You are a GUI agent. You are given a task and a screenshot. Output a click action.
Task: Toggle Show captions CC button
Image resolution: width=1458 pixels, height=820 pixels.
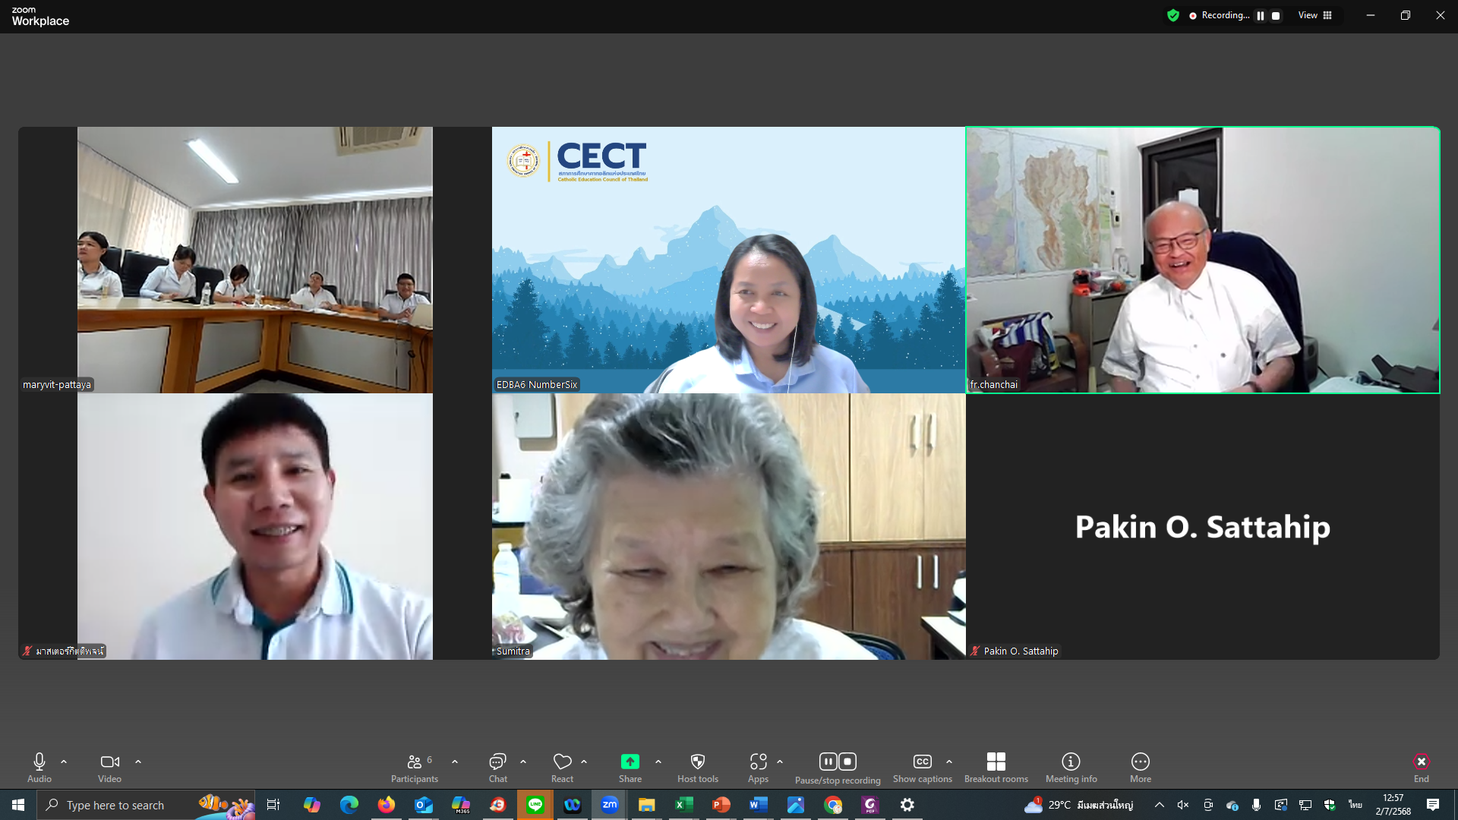tap(922, 762)
